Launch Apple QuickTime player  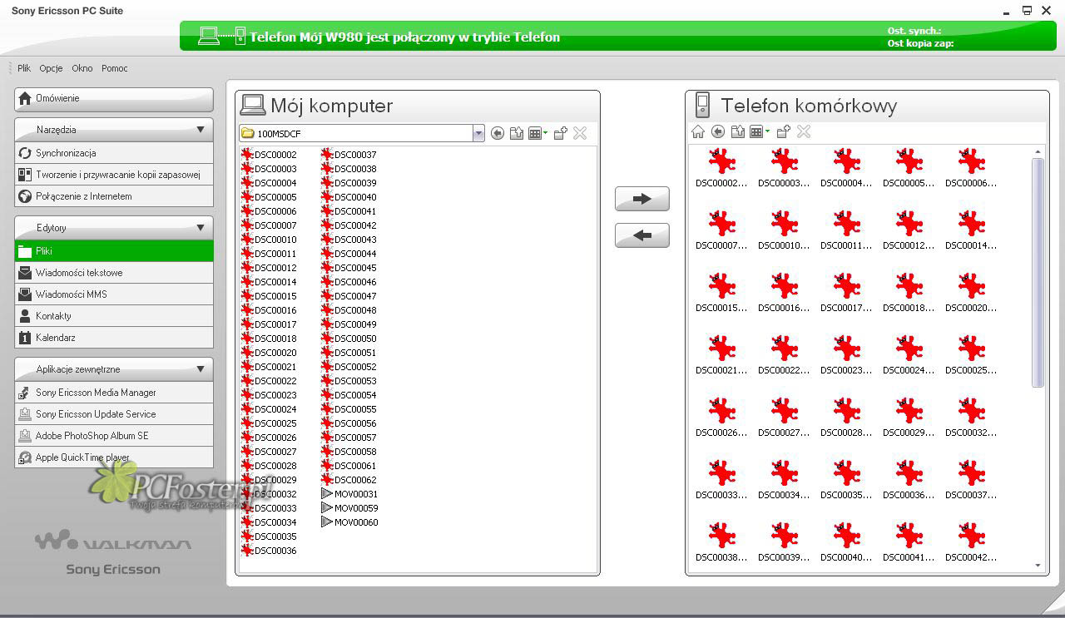click(114, 457)
